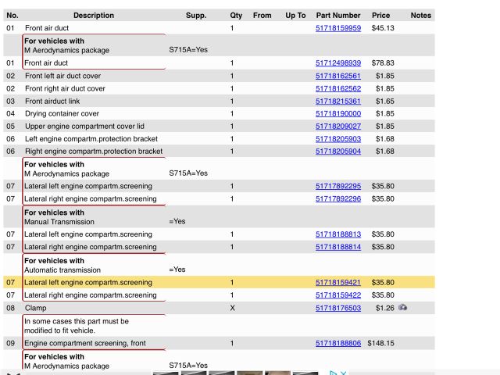
Task: Open highlighted row's part number 51718159421
Action: click(337, 282)
